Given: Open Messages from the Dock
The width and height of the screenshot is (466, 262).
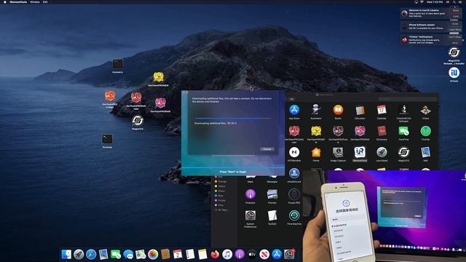Looking at the screenshot, I should pyautogui.click(x=128, y=254).
